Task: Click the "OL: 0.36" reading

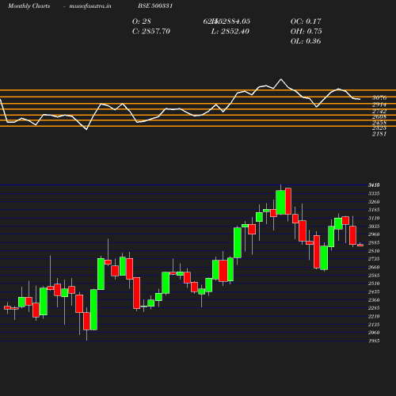Action: (306, 41)
